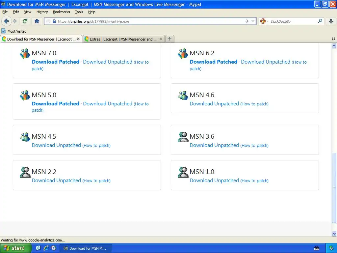Click Download Unpatched for MSN 4.5

pyautogui.click(x=56, y=145)
